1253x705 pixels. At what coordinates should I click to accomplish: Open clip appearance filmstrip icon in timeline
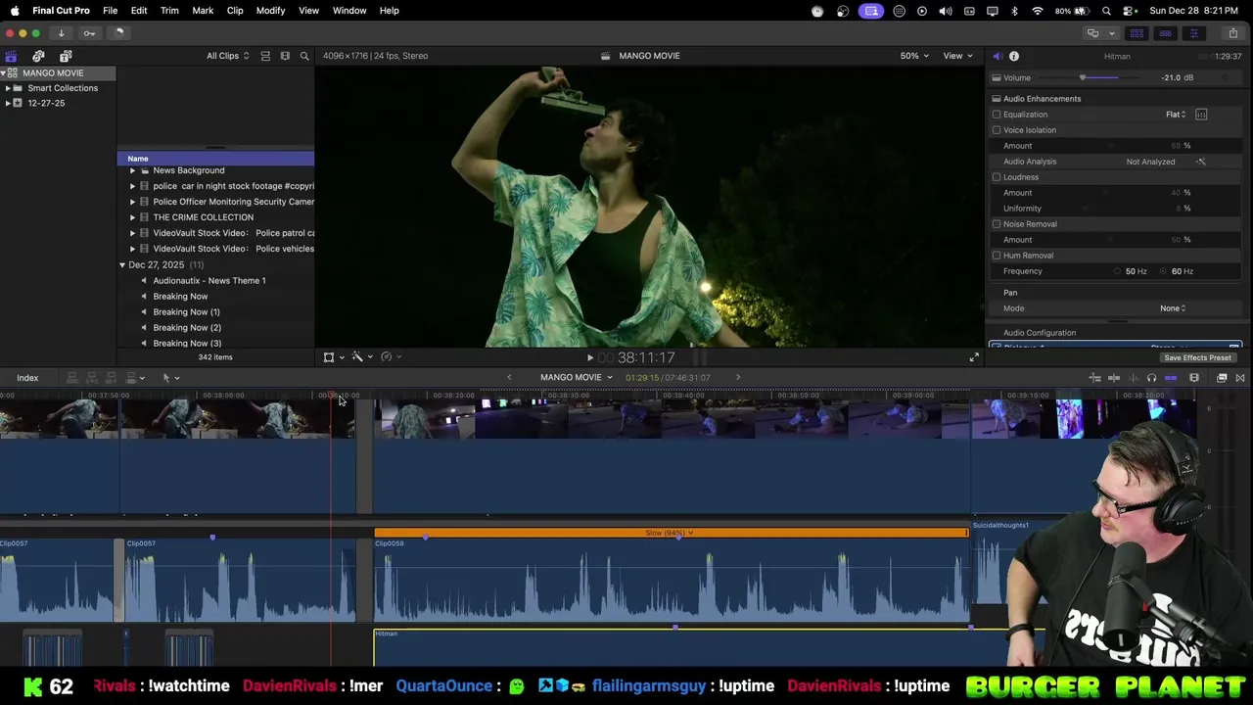click(x=1194, y=378)
